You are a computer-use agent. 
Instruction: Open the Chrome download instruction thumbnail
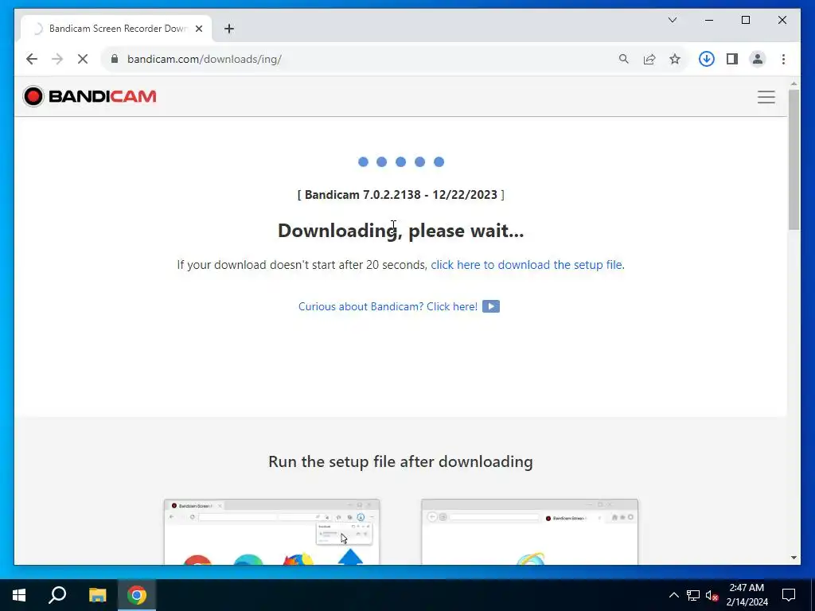pyautogui.click(x=272, y=531)
